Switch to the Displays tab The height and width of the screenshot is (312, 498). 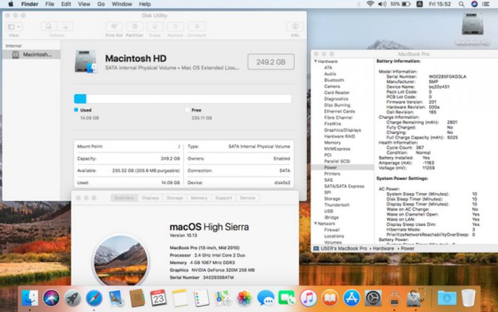pos(150,198)
